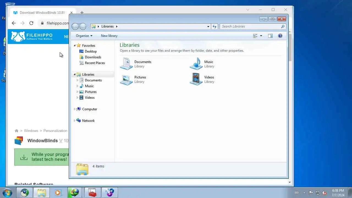The width and height of the screenshot is (352, 198).
Task: Click Windows link in FileHippo breadcrumb
Action: (x=31, y=131)
